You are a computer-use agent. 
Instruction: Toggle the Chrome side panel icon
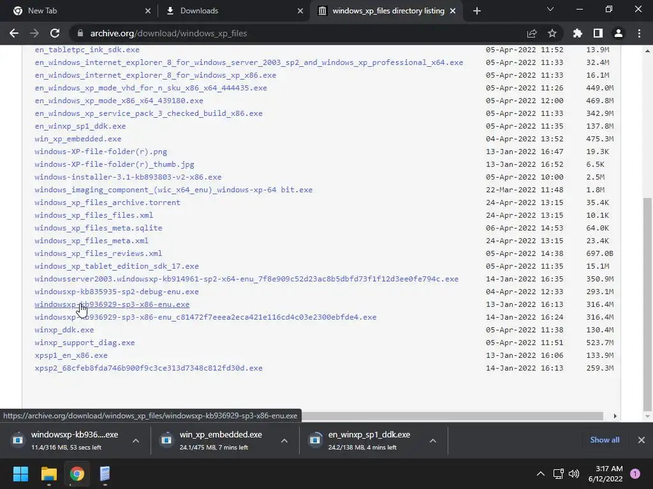pos(598,33)
